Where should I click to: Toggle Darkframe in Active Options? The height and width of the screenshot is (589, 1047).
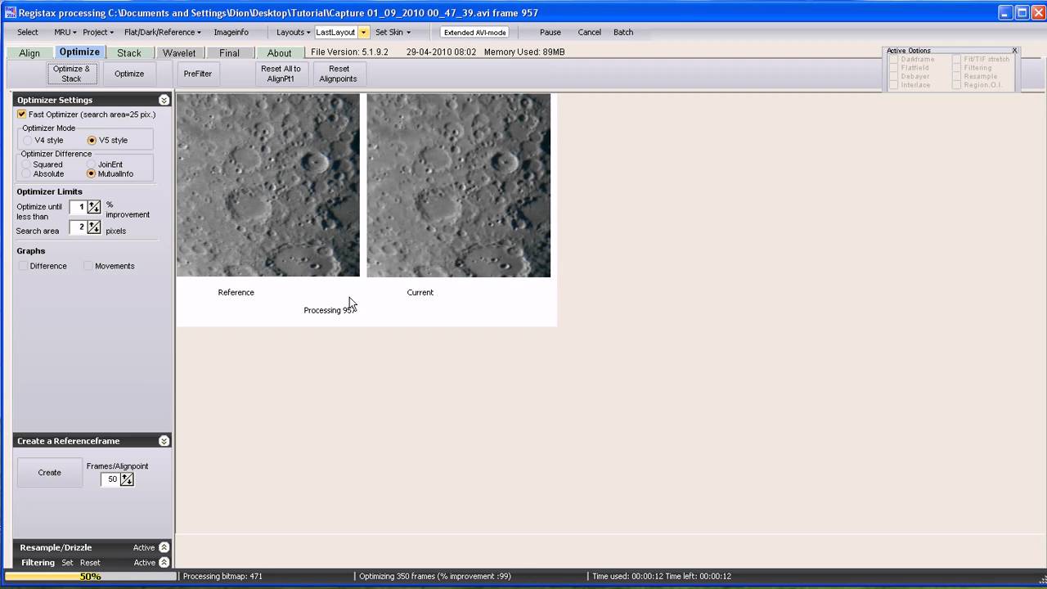pos(894,60)
